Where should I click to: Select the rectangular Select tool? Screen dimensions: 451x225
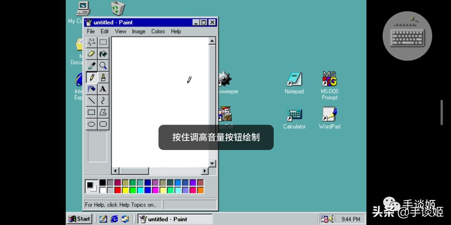tap(103, 42)
